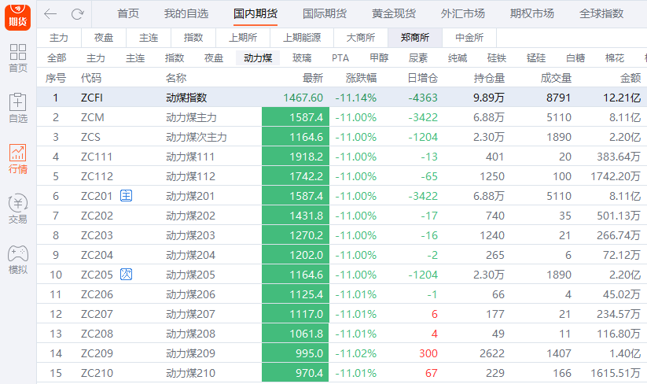Filter by 玻璃 product category

[x=302, y=58]
